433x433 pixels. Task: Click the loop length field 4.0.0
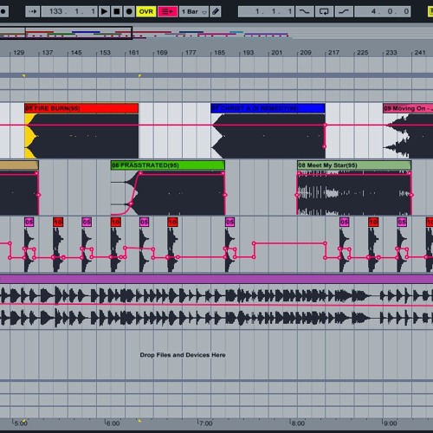383,11
